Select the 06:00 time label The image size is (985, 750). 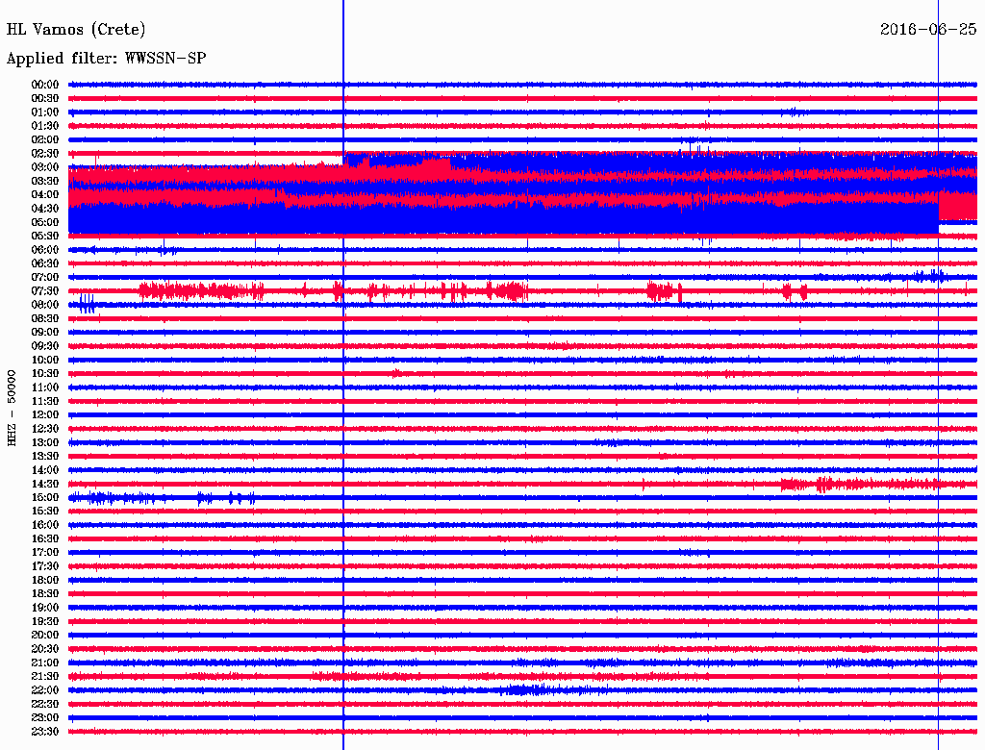(x=45, y=250)
